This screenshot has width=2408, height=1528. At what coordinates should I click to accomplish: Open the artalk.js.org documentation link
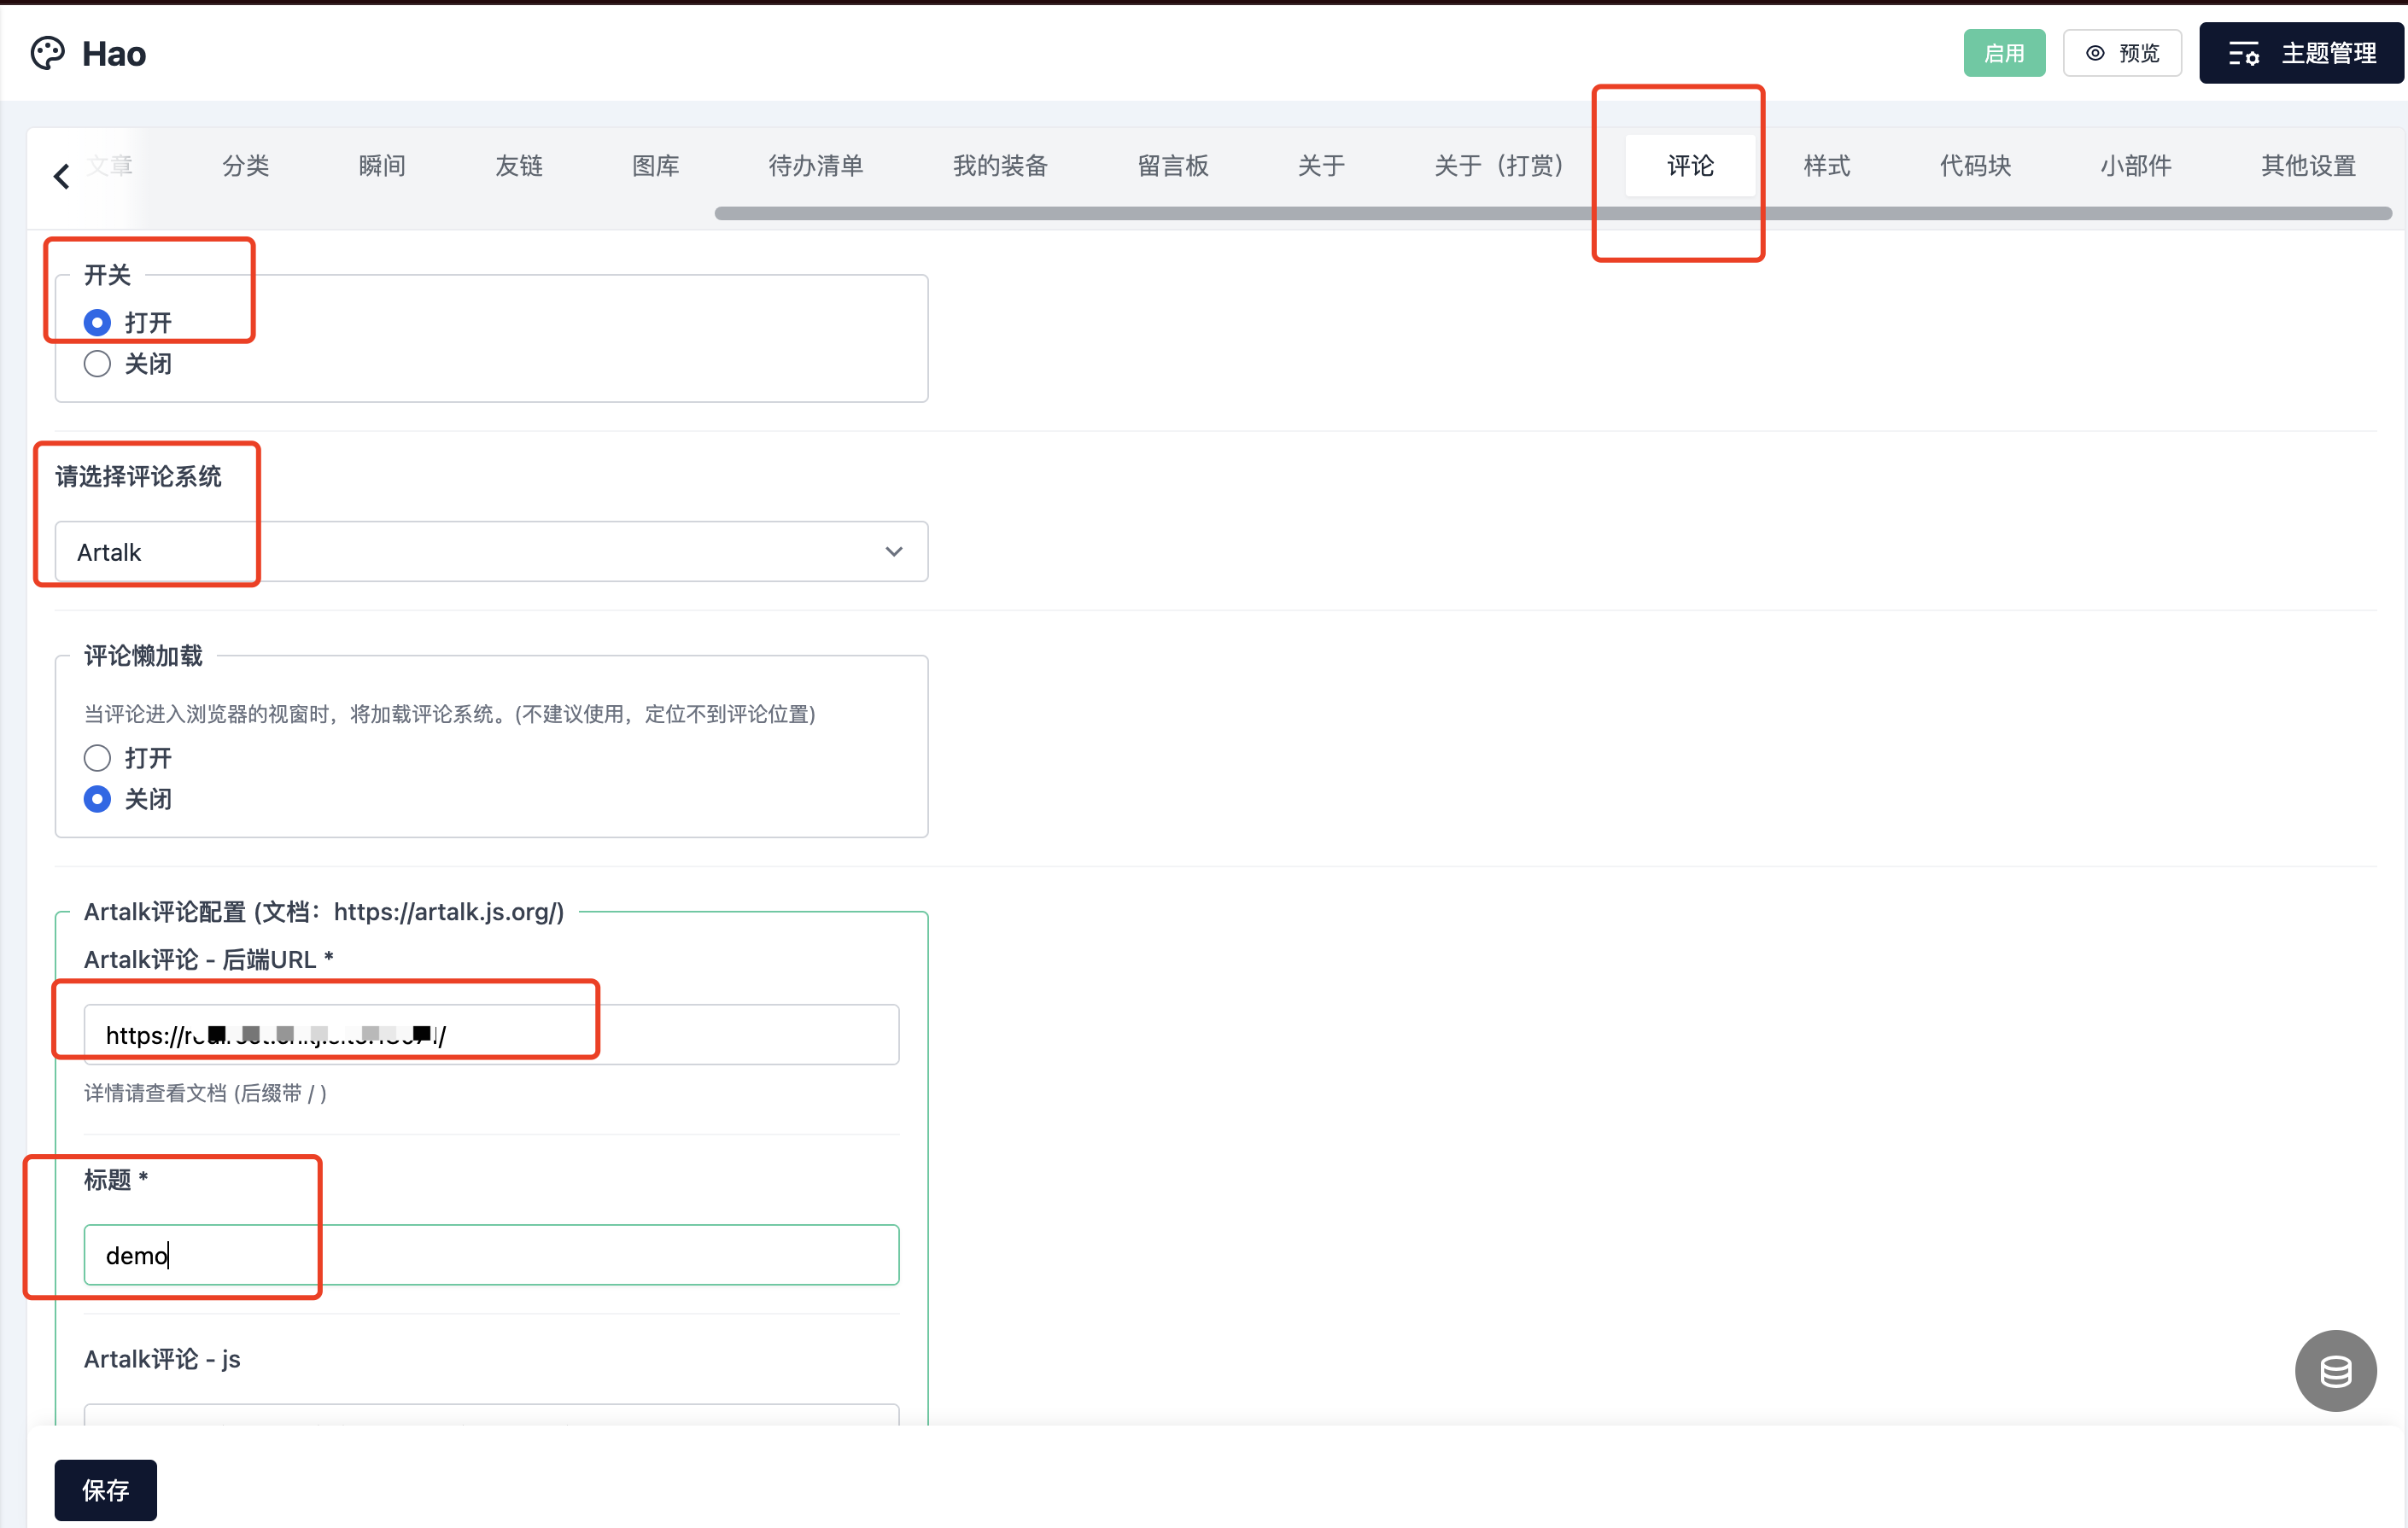tap(444, 912)
